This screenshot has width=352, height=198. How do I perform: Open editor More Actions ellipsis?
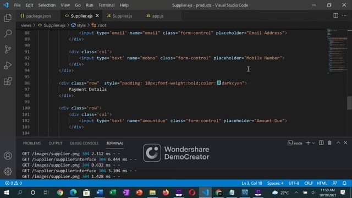344,15
